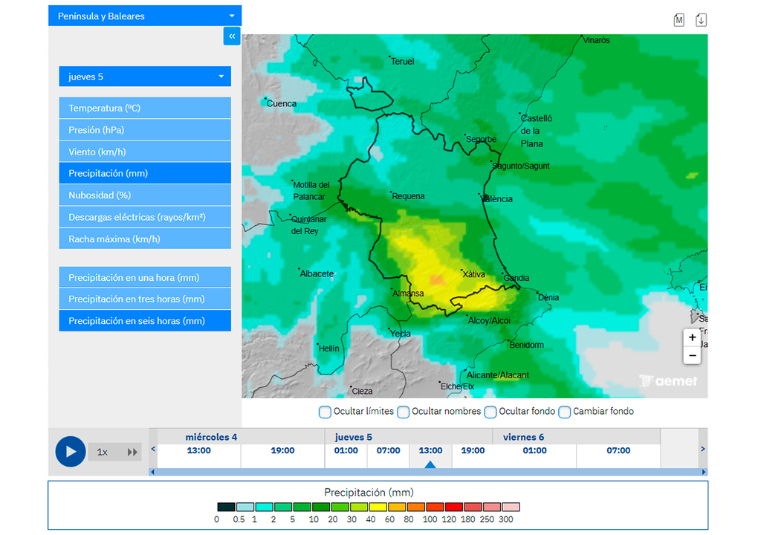Viewport: 761px width, 535px height.
Task: Select Precipitación en una hora option
Action: tap(144, 277)
